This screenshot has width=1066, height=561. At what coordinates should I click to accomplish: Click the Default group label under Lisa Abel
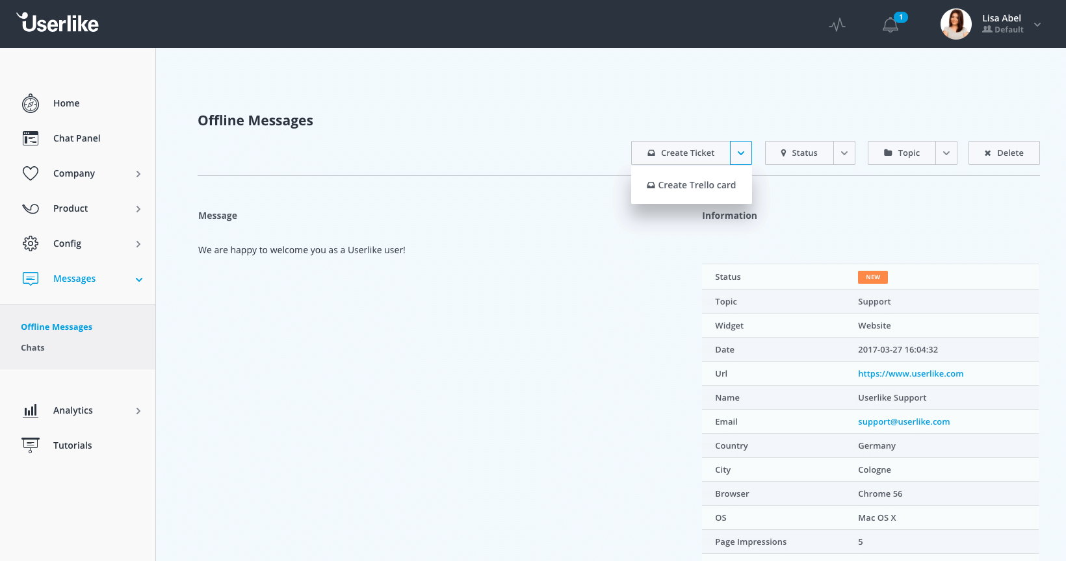1003,29
